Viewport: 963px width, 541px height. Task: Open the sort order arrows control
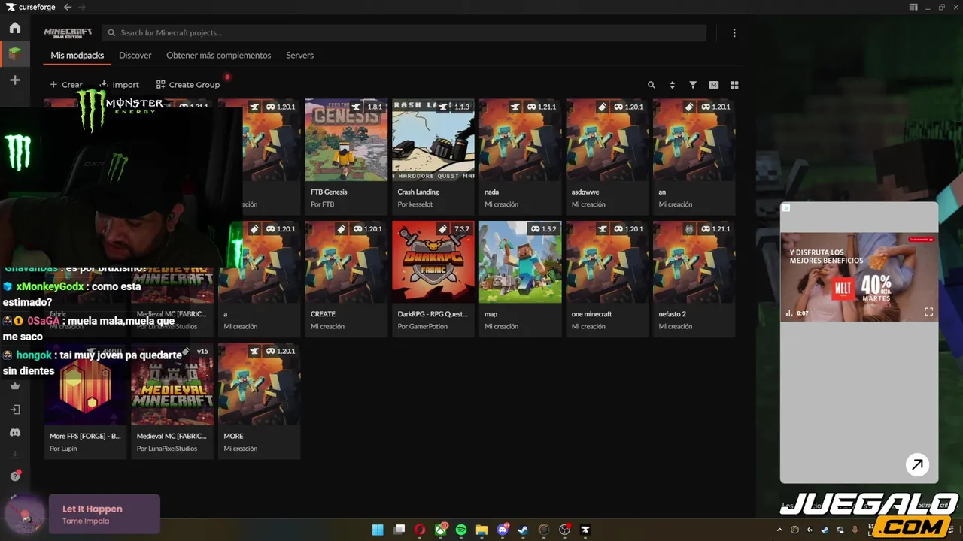click(672, 85)
